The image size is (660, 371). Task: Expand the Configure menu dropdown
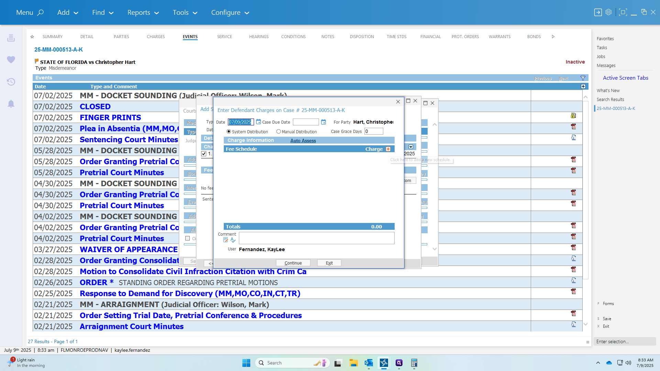point(230,13)
